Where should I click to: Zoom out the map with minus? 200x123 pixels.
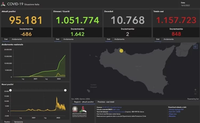point(195,93)
